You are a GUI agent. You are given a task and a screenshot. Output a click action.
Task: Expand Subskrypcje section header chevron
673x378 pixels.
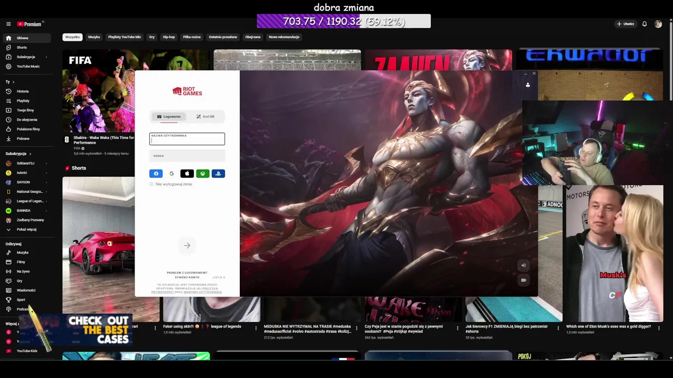pos(30,154)
